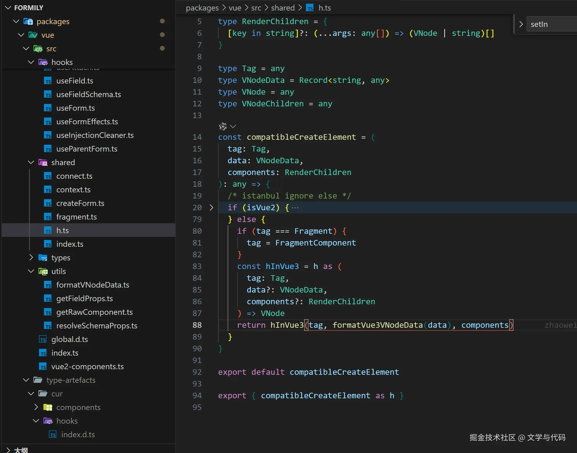Image resolution: width=577 pixels, height=453 pixels.
Task: Click the vue folder icon
Action: click(33, 35)
